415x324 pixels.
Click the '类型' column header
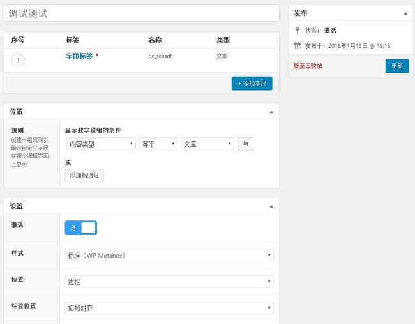(x=223, y=40)
